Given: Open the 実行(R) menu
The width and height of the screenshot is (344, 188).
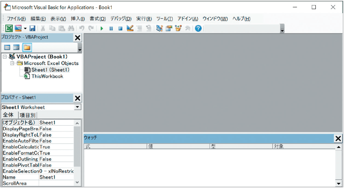Looking at the screenshot, I should coord(144,19).
